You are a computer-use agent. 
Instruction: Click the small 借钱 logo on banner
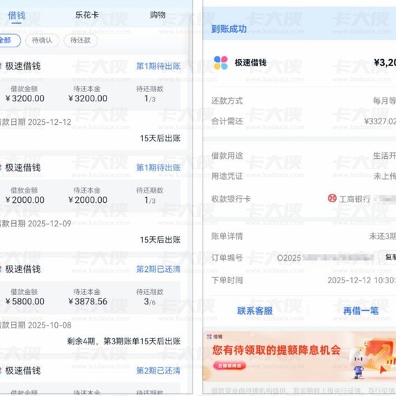pyautogui.click(x=214, y=337)
